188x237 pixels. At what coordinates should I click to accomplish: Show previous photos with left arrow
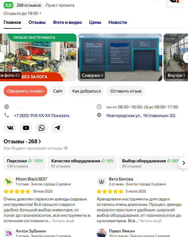tap(2, 57)
